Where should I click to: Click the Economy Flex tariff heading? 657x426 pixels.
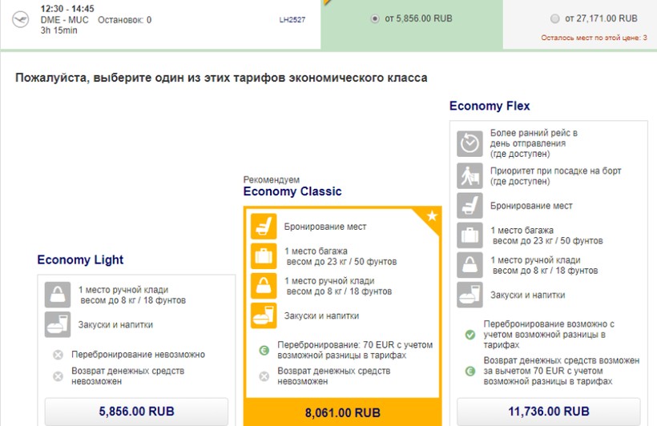[x=489, y=106]
